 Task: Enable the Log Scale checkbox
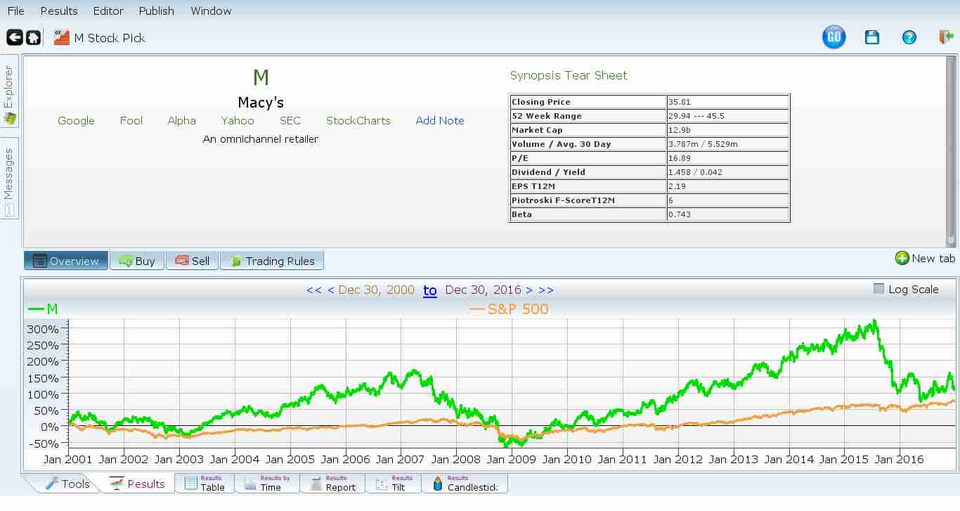click(x=878, y=289)
